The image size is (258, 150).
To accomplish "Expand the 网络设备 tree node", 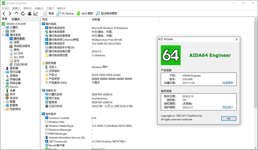I will point(3,83).
